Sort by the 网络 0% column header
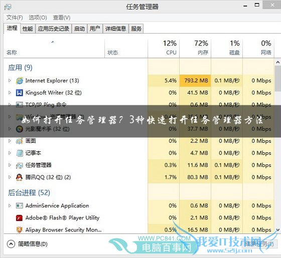Screen dimensions: 281x258 tap(258, 48)
